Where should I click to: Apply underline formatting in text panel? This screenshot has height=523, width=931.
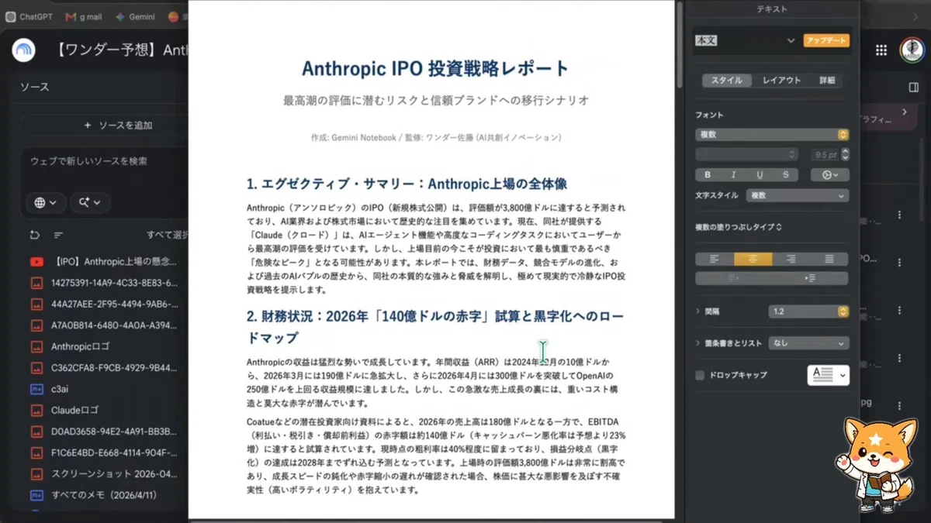tap(760, 175)
